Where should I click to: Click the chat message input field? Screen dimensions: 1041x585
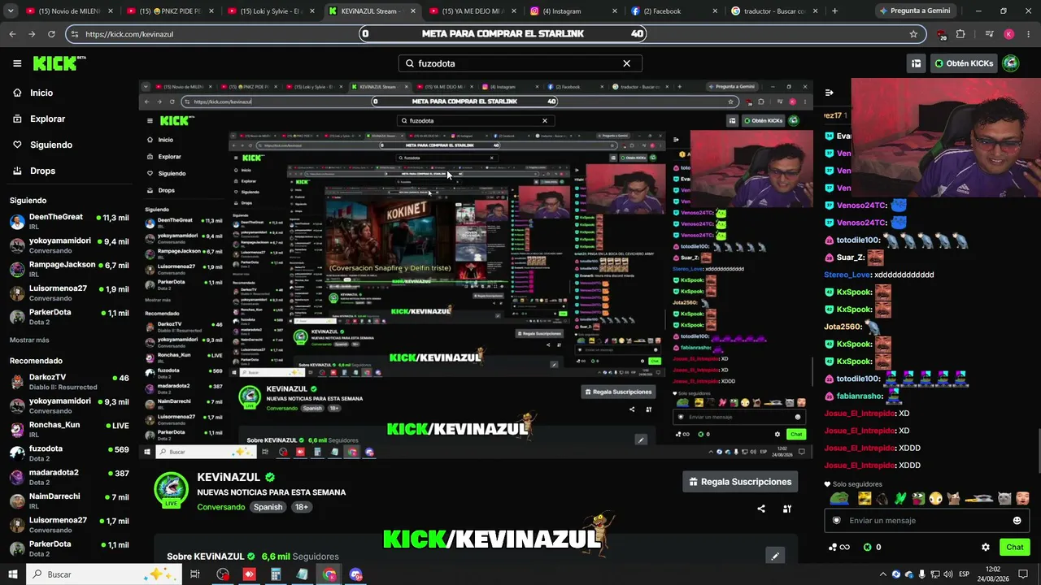[926, 521]
